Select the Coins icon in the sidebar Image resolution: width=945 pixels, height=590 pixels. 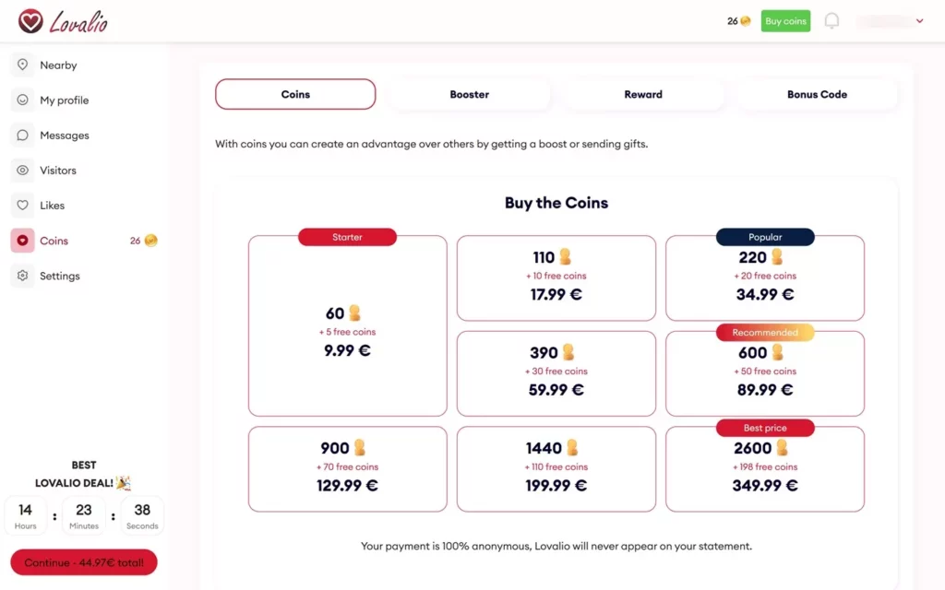click(x=23, y=240)
